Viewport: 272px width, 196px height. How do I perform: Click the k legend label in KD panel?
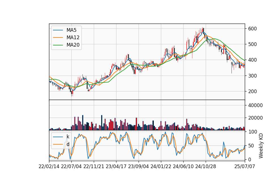[x=68, y=137]
